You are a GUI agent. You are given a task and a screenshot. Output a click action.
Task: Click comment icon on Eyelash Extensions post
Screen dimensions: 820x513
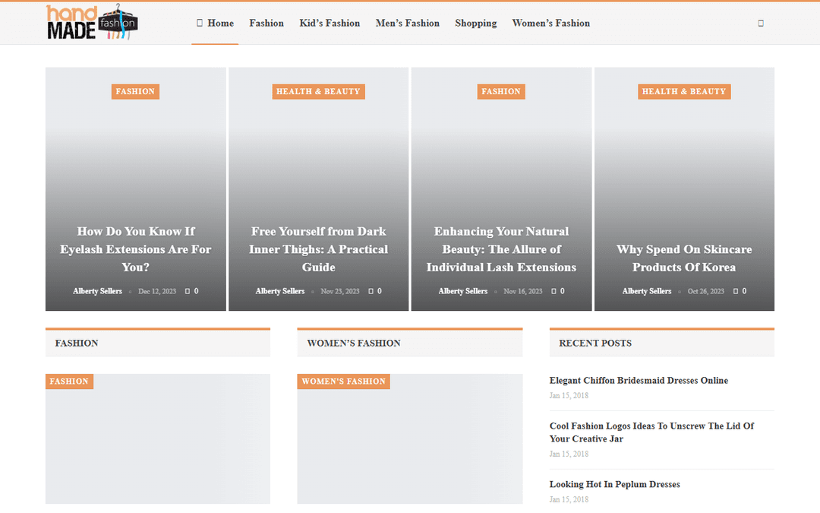pyautogui.click(x=188, y=291)
